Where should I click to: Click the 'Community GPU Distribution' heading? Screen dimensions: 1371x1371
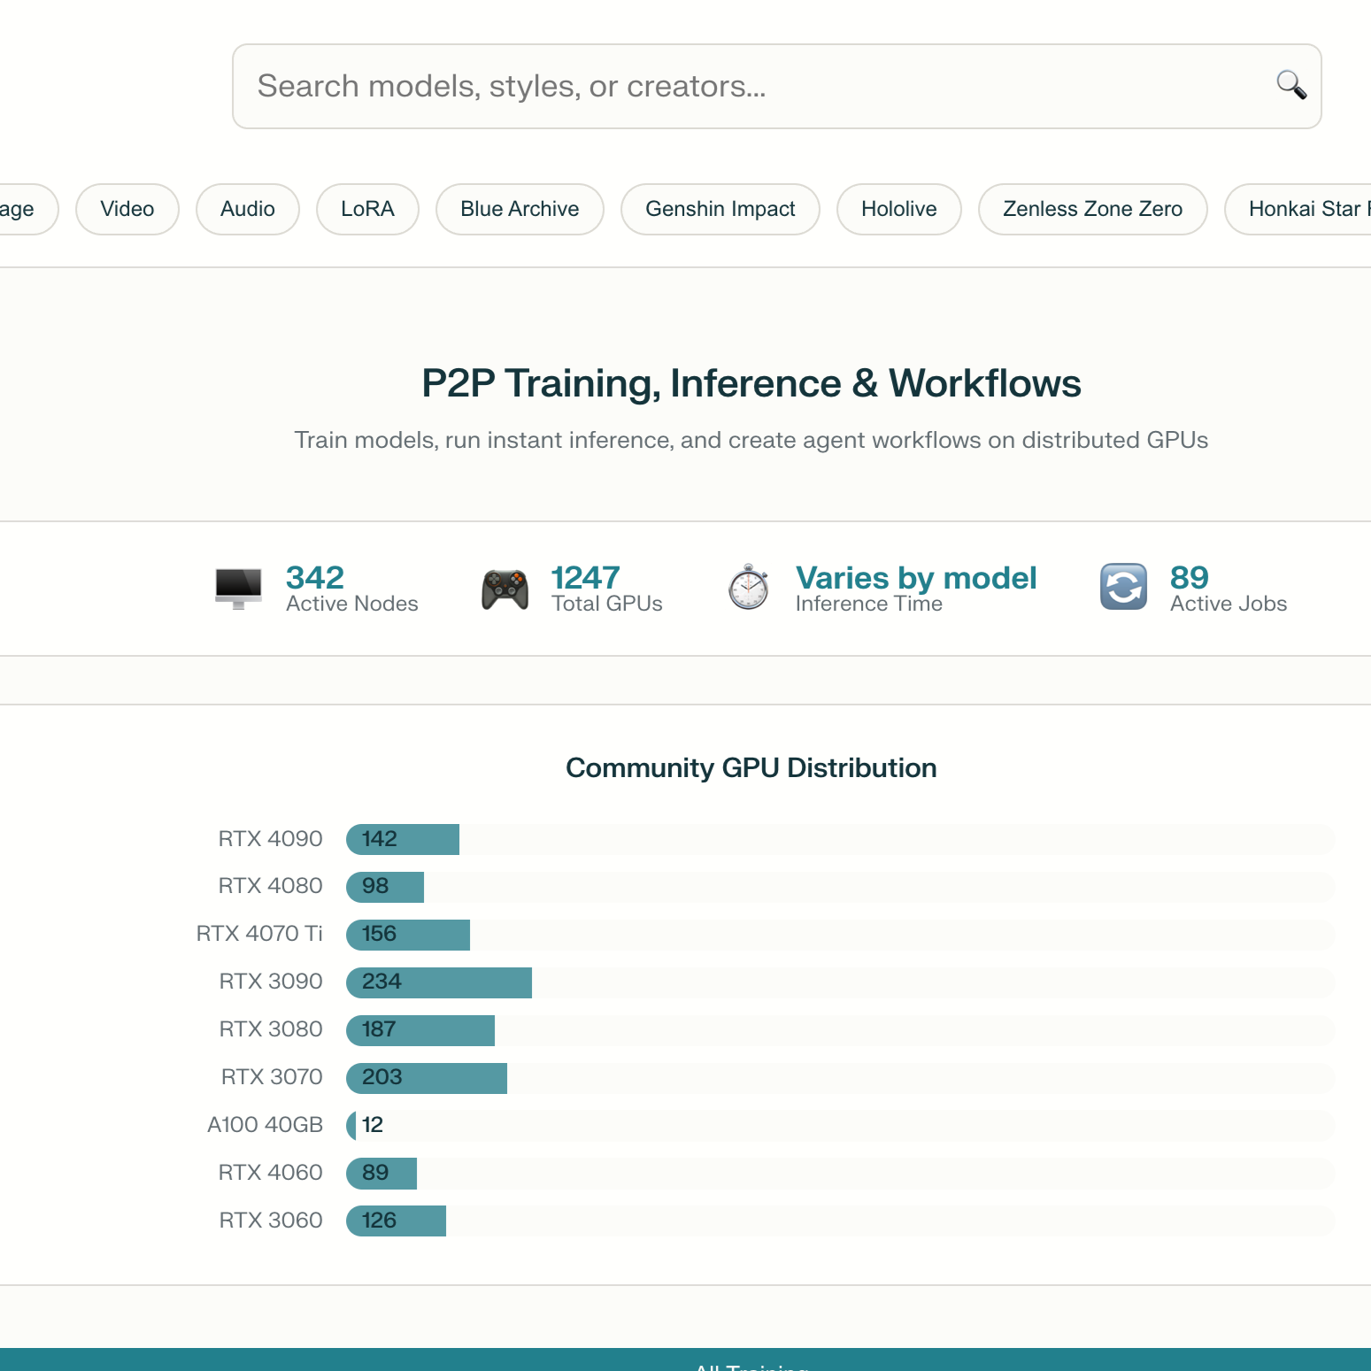click(751, 768)
